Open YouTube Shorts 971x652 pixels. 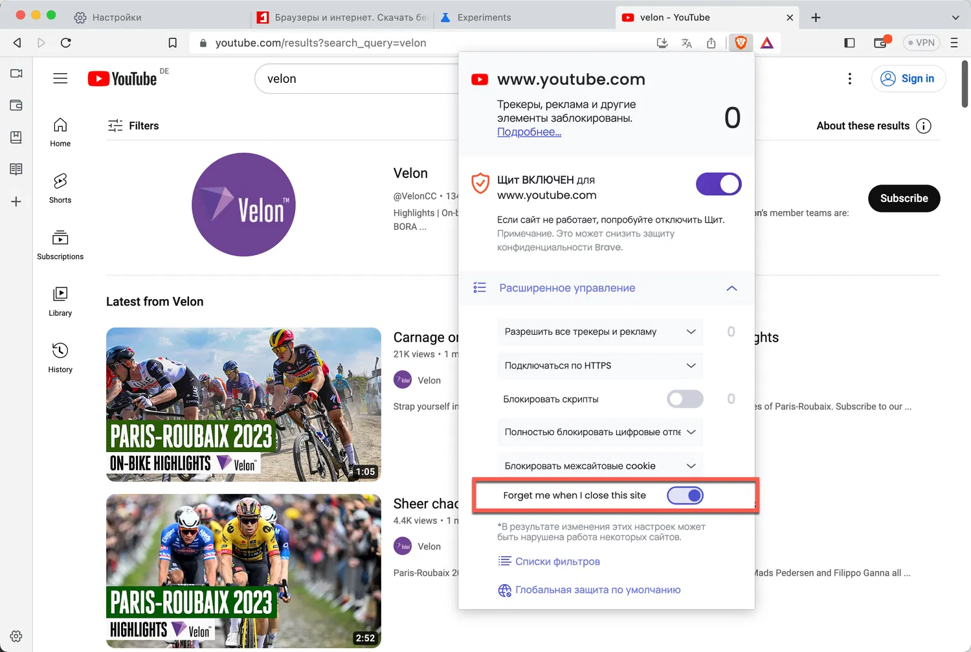click(x=60, y=188)
